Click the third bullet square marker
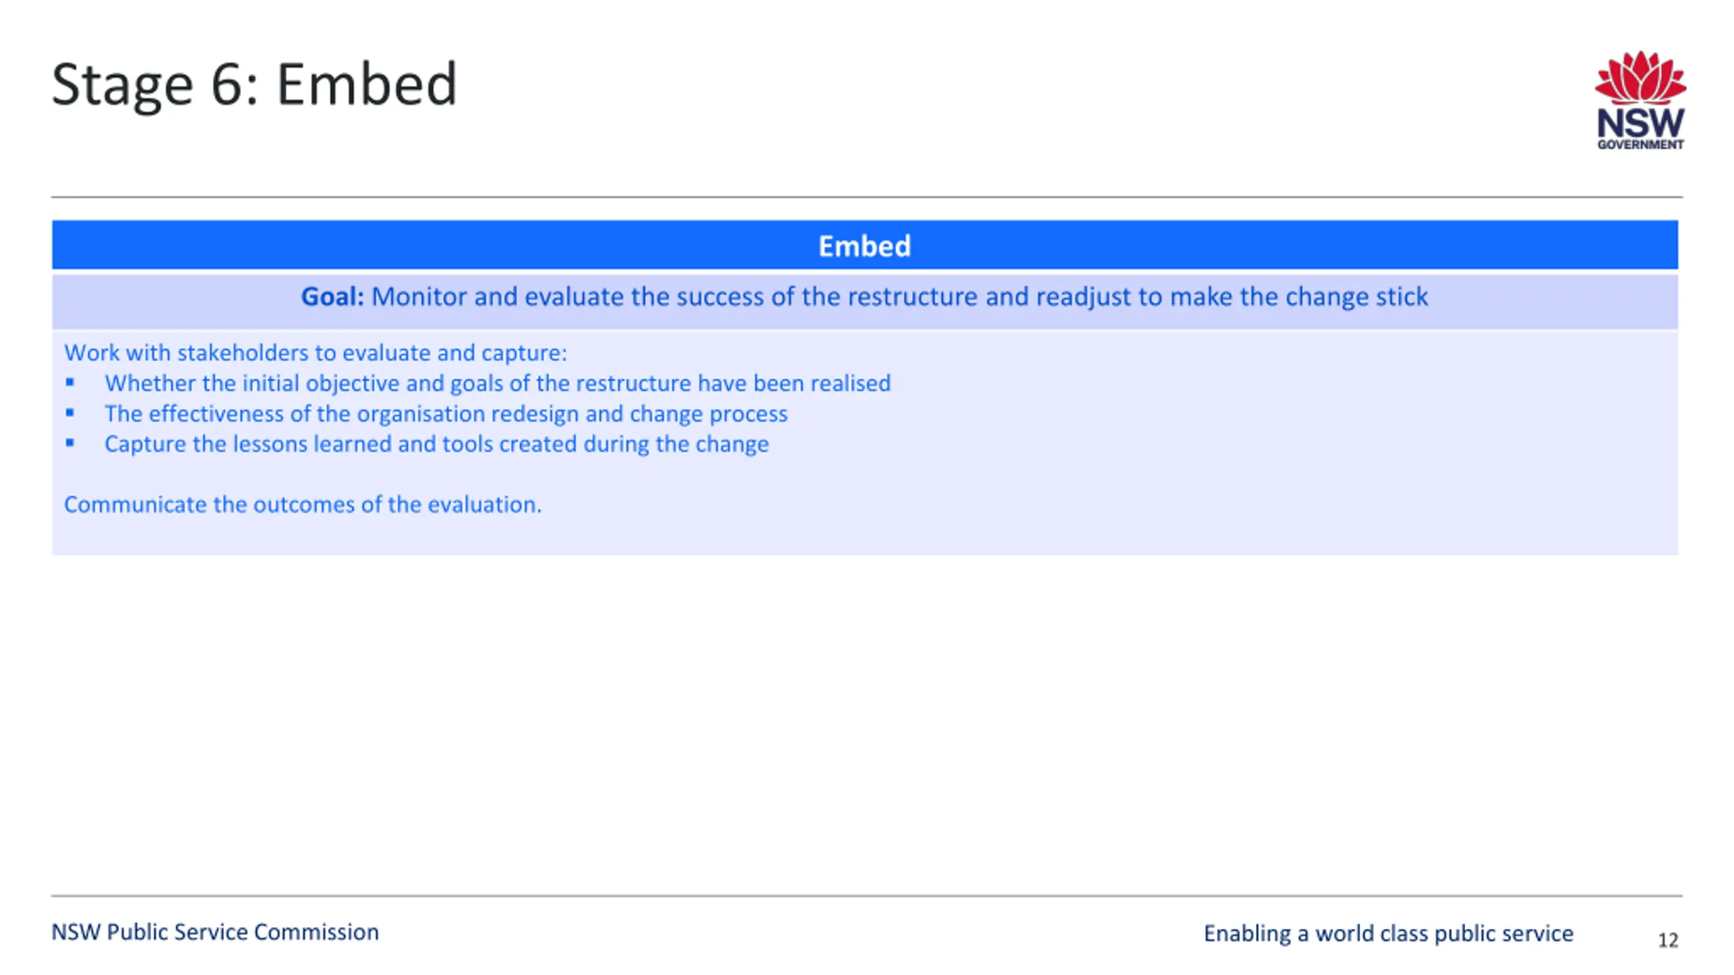The image size is (1734, 975). (70, 443)
